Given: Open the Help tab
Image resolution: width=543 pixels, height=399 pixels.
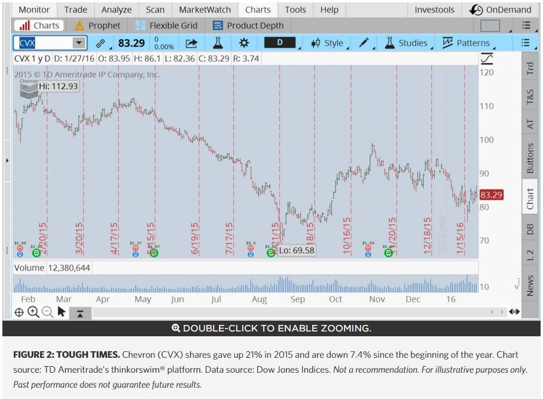Looking at the screenshot, I should coord(329,10).
